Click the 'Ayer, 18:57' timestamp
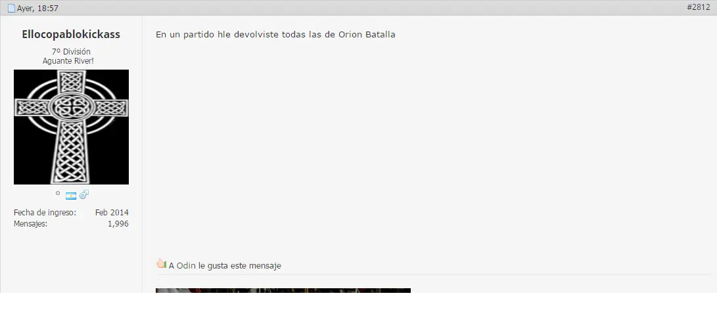The image size is (717, 325). tap(37, 9)
